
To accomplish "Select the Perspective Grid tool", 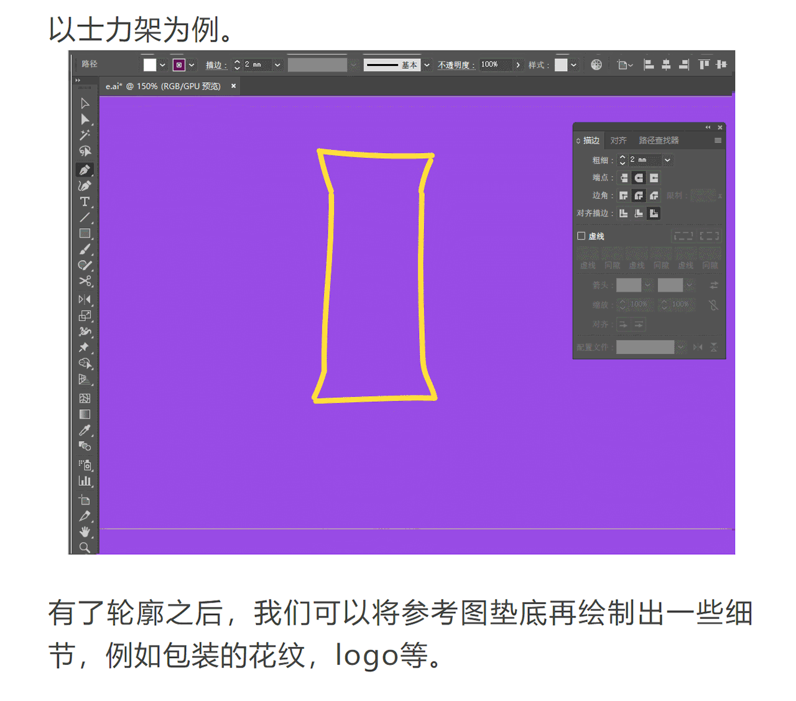I will [x=85, y=379].
